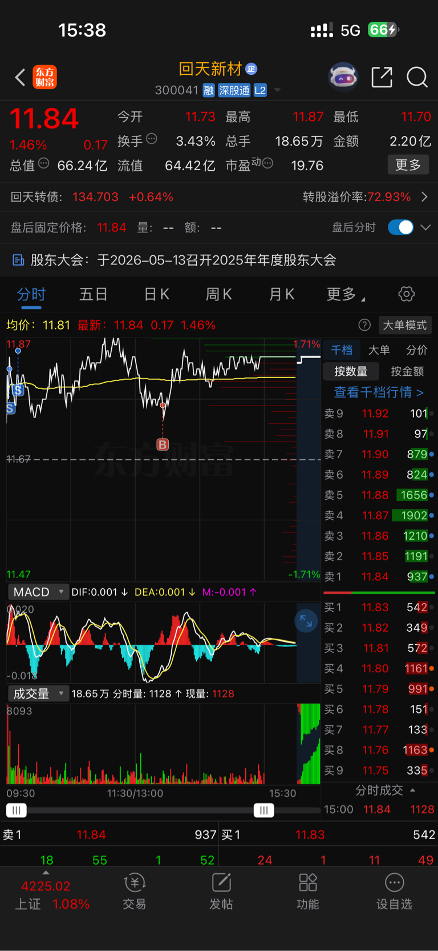Select the 分时 chart tab
Viewport: 438px width, 951px height.
click(x=31, y=295)
